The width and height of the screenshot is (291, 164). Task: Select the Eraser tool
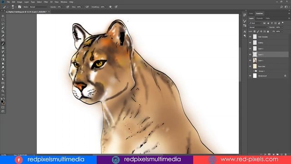tap(3, 56)
